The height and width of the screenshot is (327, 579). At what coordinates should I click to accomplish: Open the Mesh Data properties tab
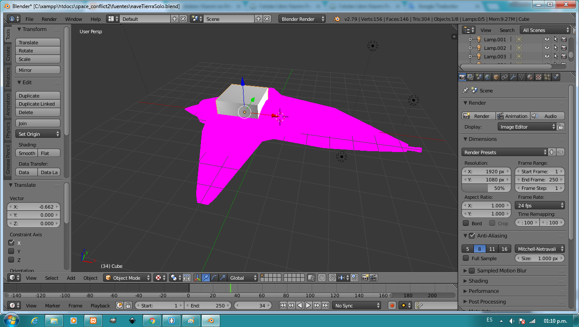[x=522, y=77]
